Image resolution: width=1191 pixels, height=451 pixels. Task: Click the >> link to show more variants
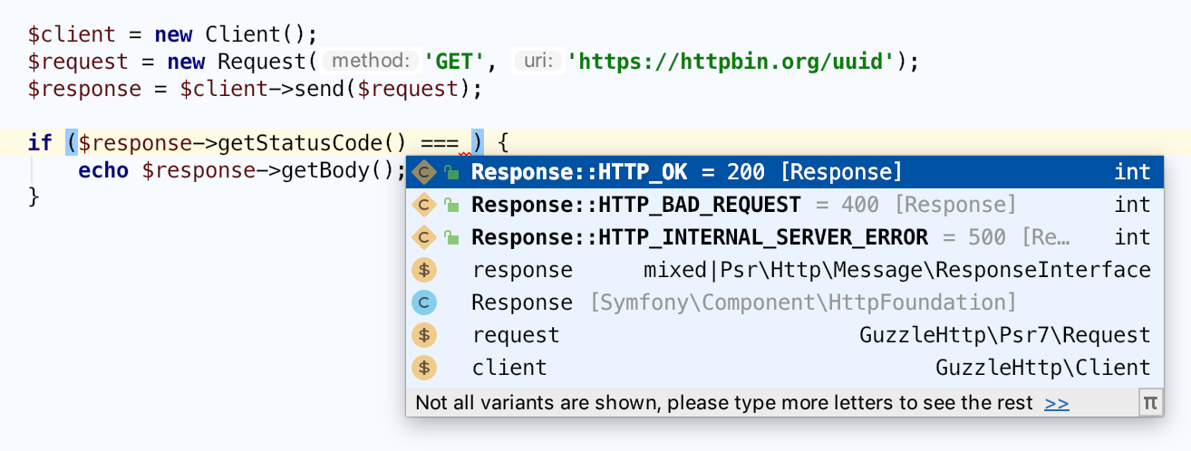click(1057, 403)
